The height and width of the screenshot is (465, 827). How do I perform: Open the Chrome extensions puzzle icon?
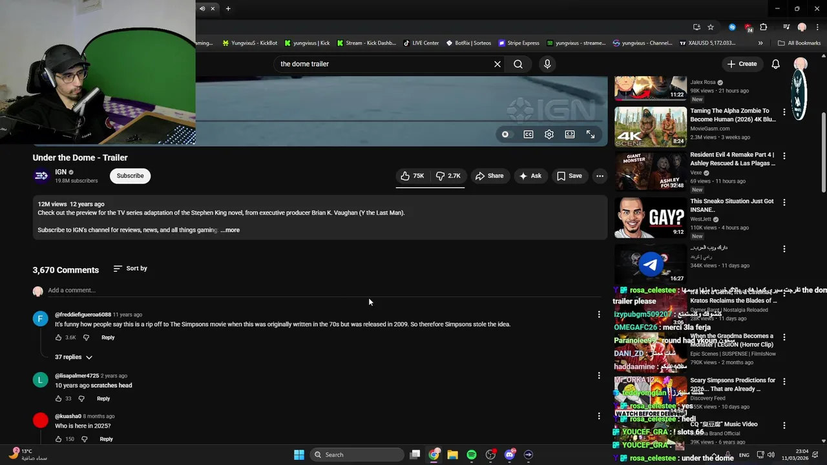[x=764, y=27]
